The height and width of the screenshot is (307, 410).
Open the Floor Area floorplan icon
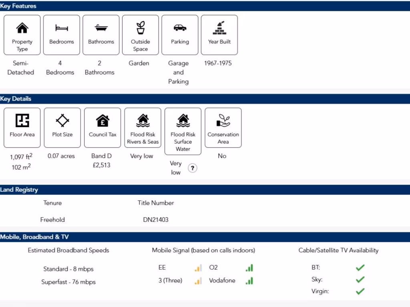(x=22, y=120)
